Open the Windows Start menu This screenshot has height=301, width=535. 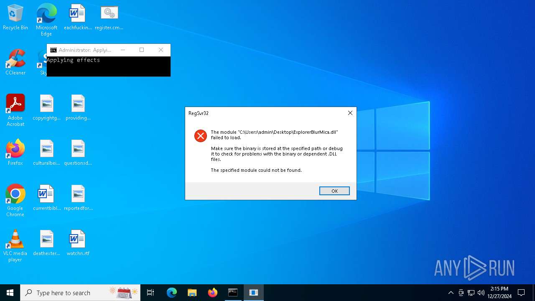(10, 293)
